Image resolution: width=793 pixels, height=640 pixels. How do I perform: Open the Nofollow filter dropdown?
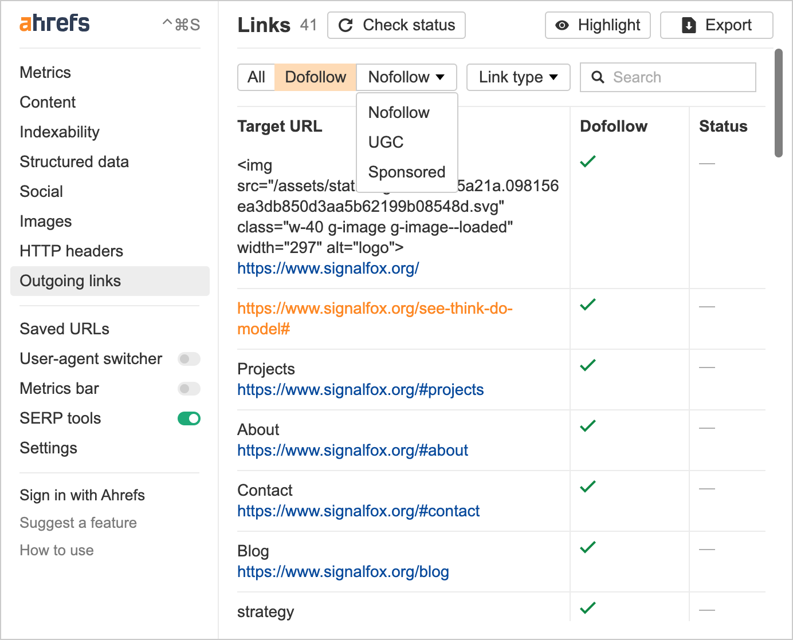tap(407, 77)
